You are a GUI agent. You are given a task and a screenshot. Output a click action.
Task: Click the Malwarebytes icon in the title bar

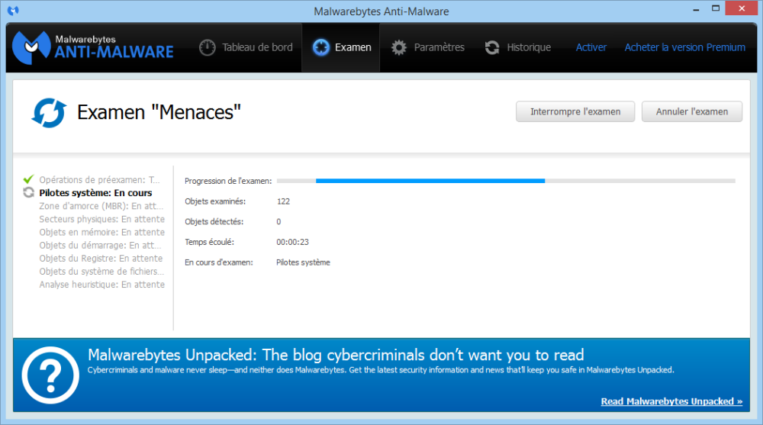pos(13,10)
